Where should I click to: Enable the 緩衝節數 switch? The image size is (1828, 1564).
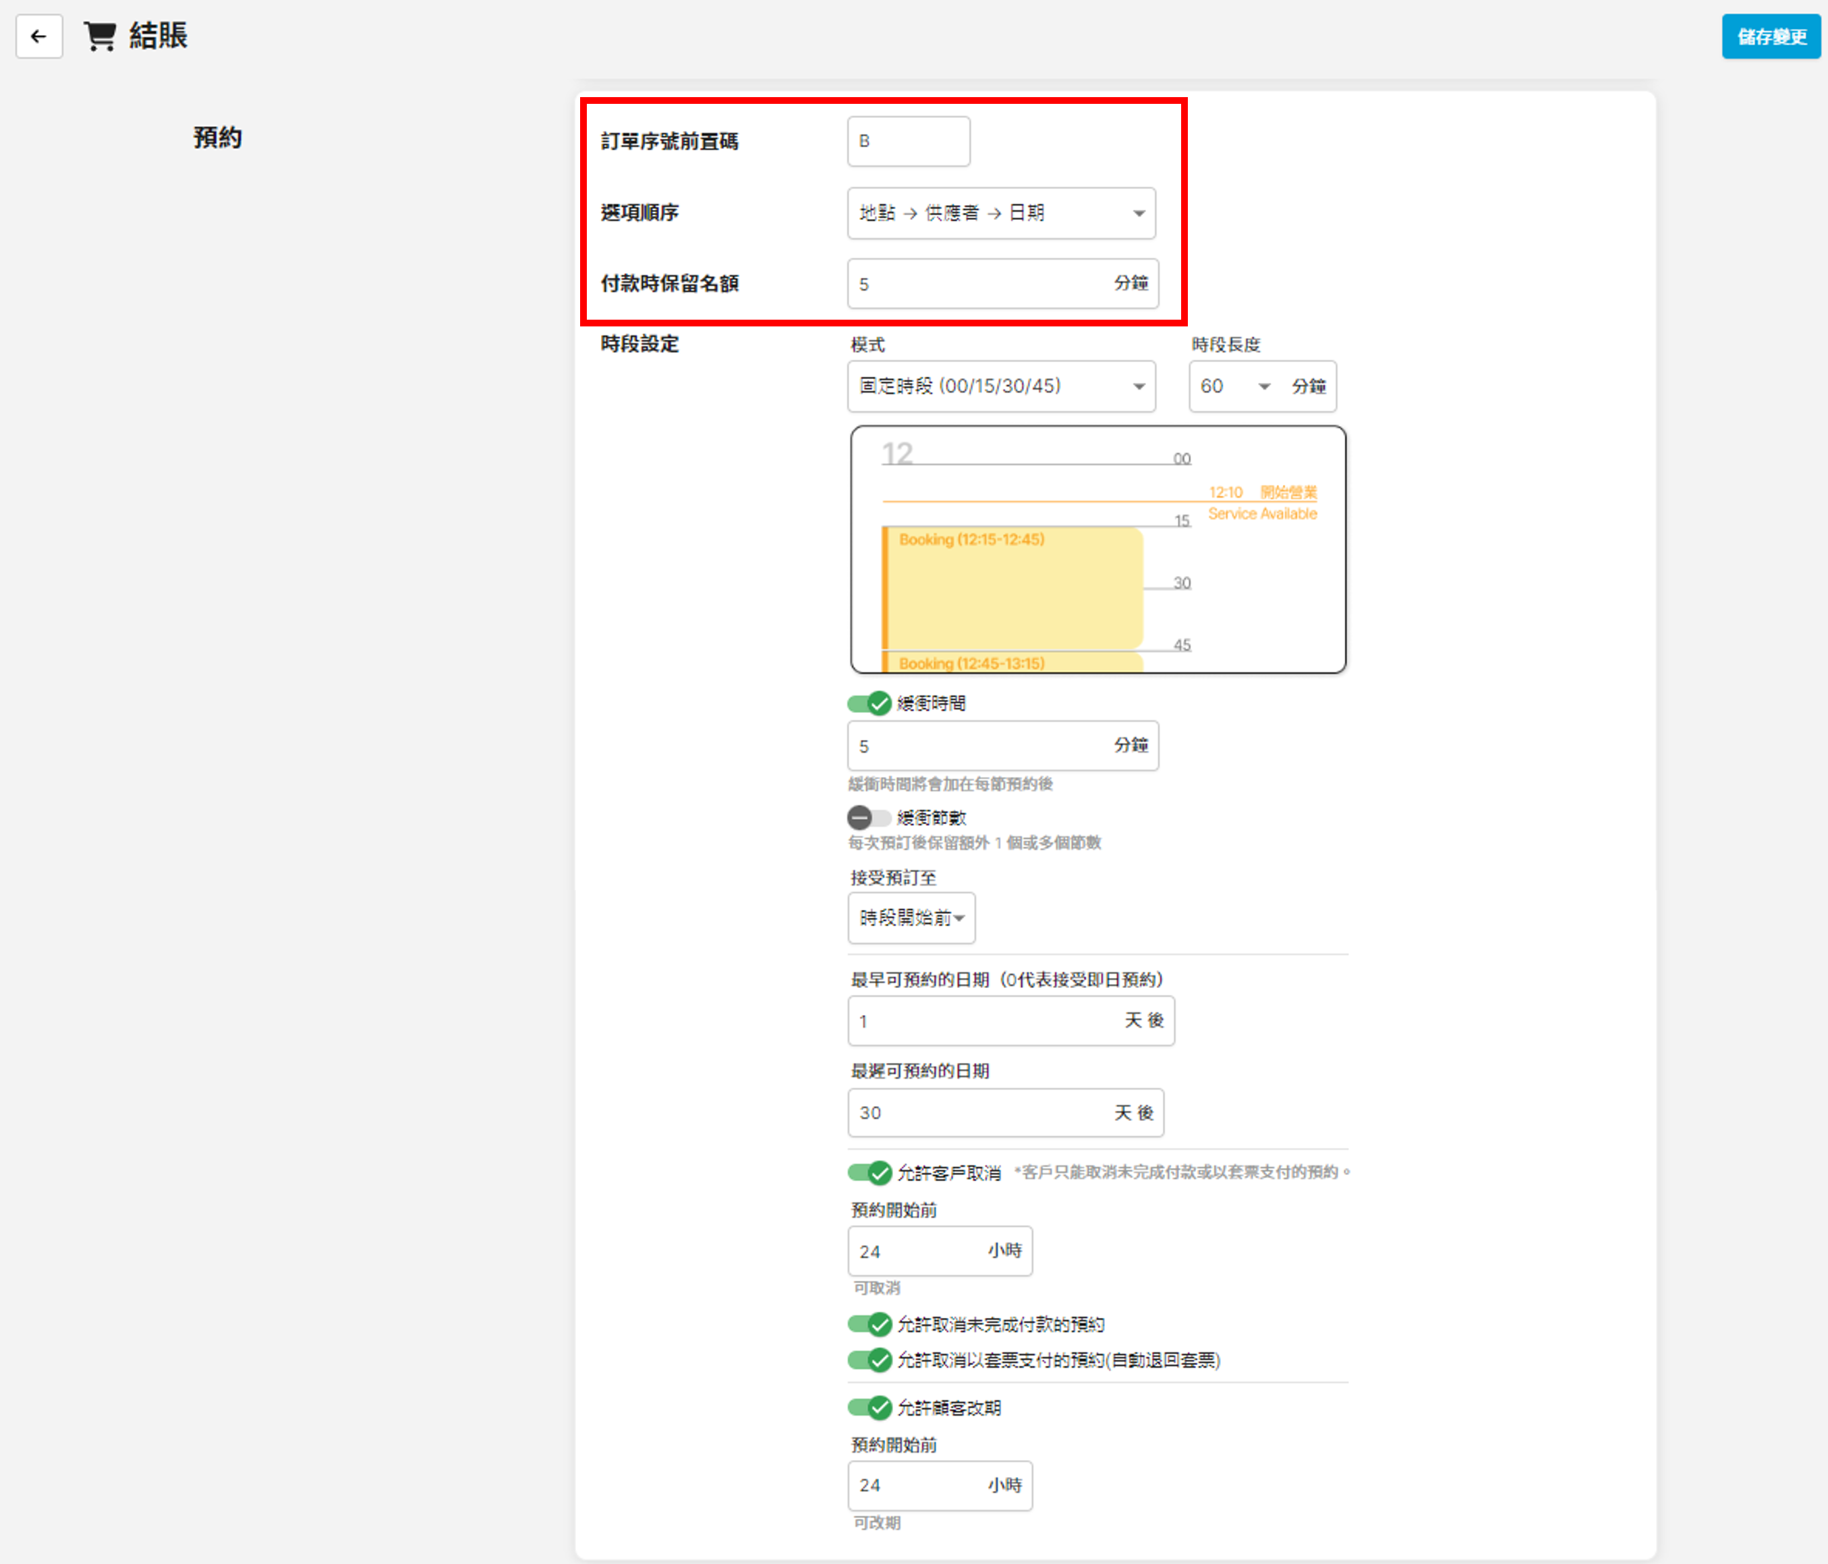coord(869,817)
